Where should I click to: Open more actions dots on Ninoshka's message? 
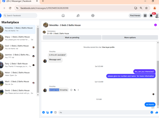coord(78,90)
